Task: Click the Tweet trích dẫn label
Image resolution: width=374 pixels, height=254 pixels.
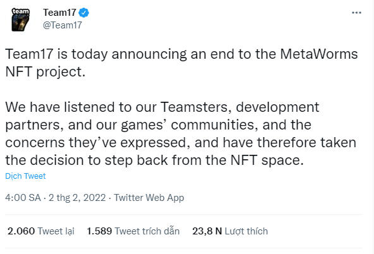Action: [x=147, y=231]
